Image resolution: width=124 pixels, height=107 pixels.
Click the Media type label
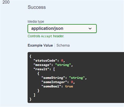[x=36, y=21]
